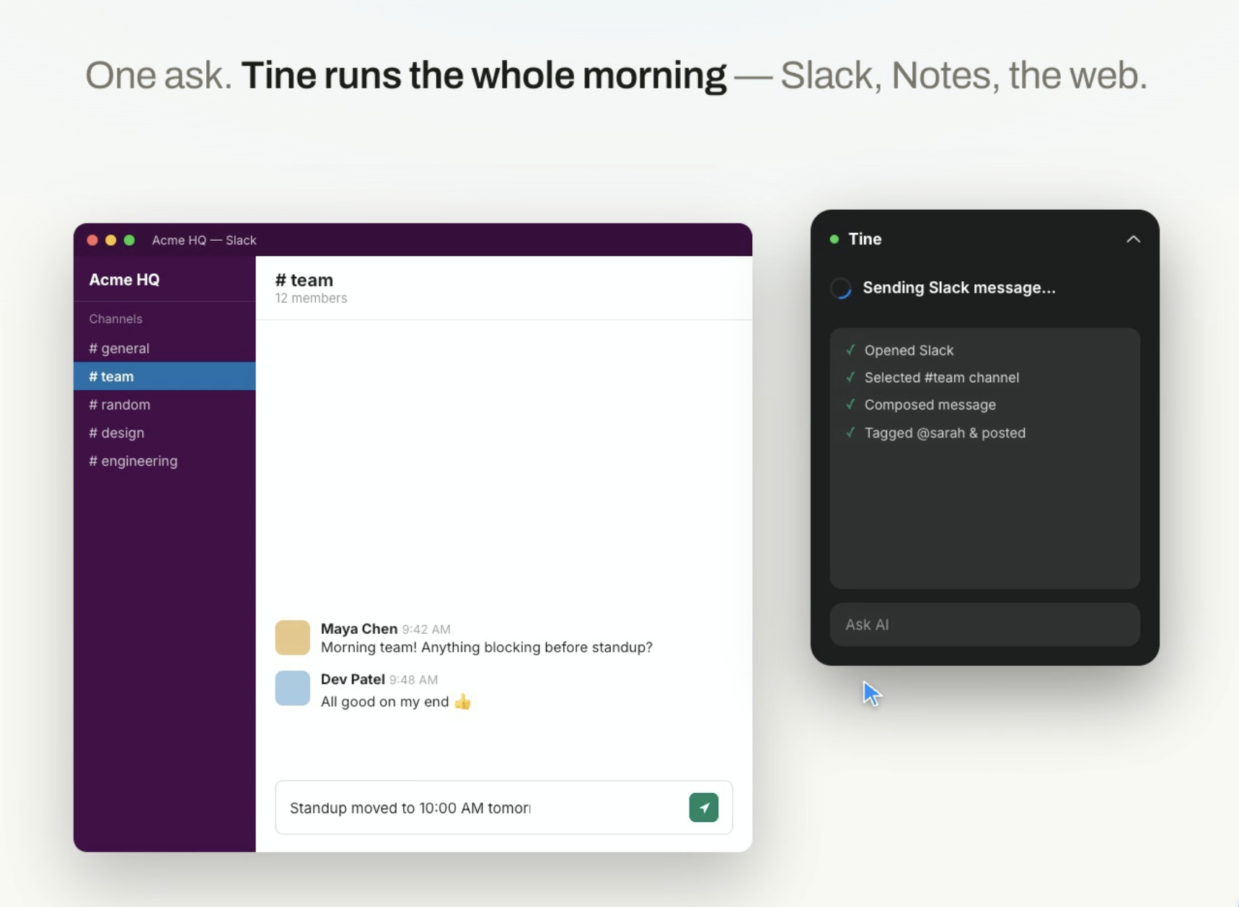Viewport: 1239px width, 907px height.
Task: Click the Acme HQ workspace name
Action: (x=124, y=280)
